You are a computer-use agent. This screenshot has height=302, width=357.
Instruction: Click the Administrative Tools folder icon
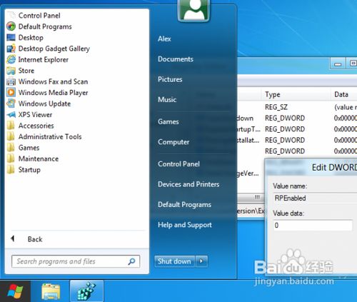[11, 136]
